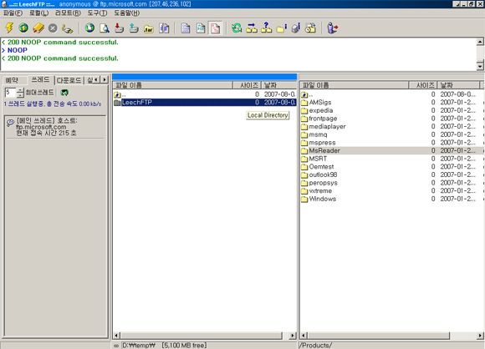
Task: Select the vxtreme remote folder
Action: click(x=391, y=191)
